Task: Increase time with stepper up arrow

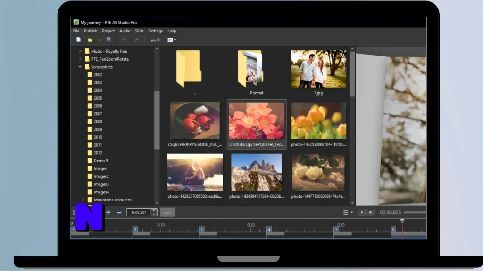Action: click(x=154, y=210)
